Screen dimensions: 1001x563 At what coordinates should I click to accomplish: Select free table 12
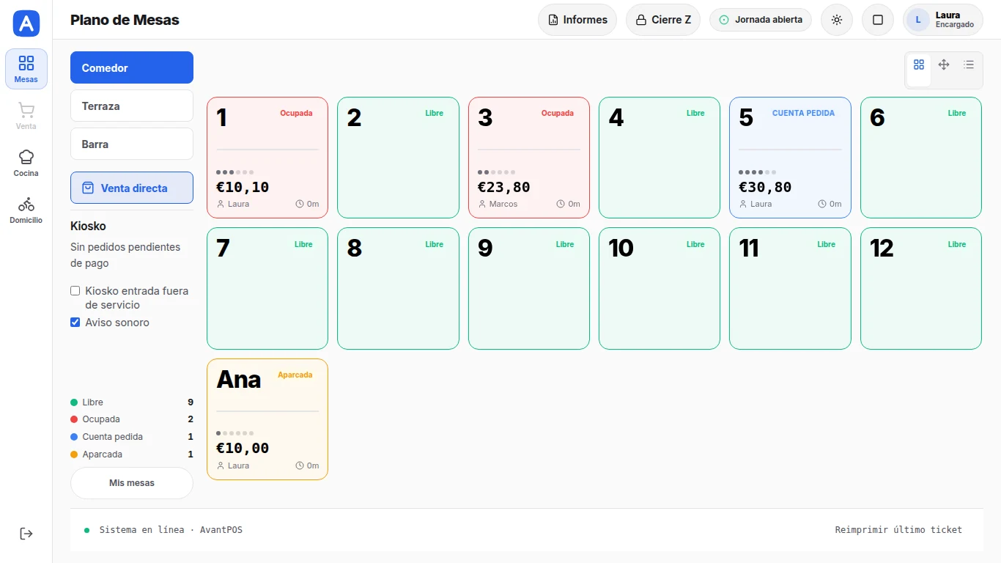[921, 288]
